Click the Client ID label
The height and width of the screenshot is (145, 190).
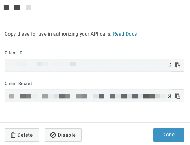[x=14, y=53]
